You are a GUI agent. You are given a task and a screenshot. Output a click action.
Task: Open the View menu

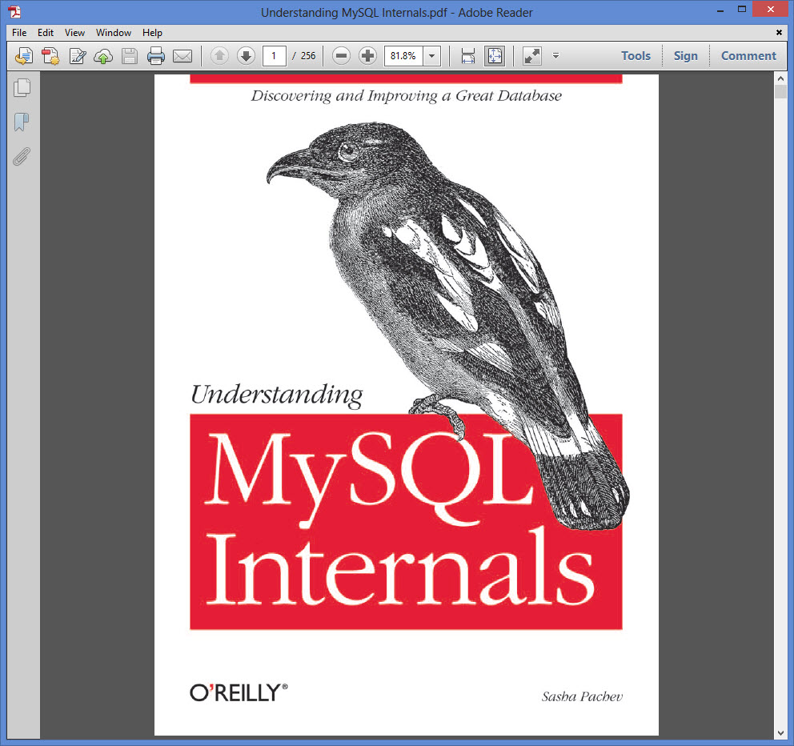[x=74, y=32]
